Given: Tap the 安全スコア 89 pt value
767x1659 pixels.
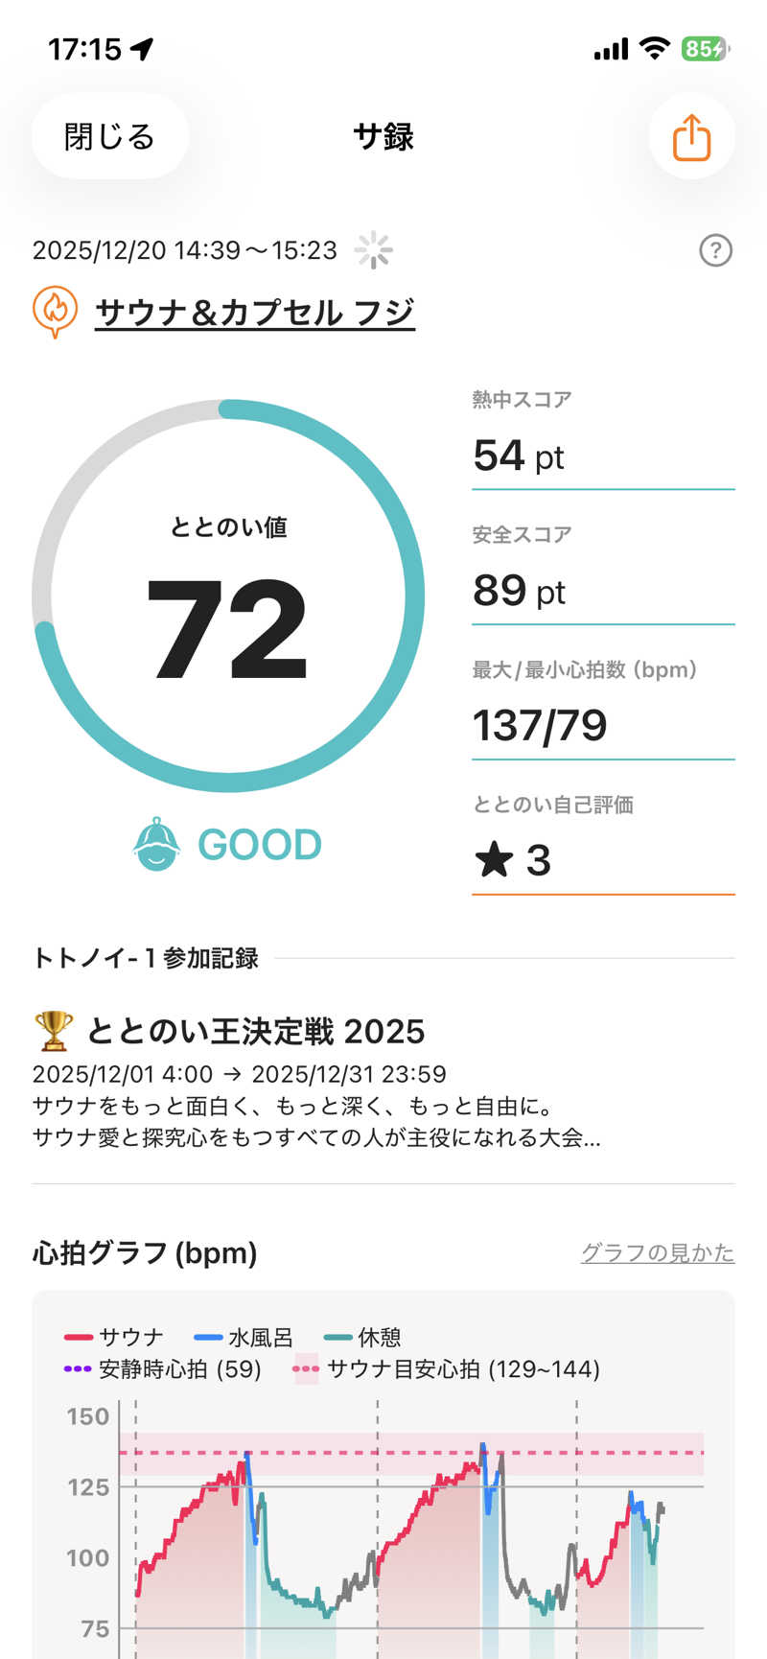Looking at the screenshot, I should point(519,591).
